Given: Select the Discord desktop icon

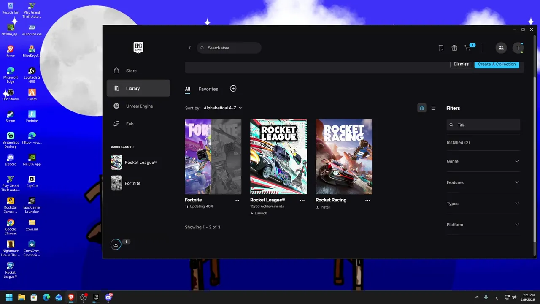Looking at the screenshot, I should point(11,160).
